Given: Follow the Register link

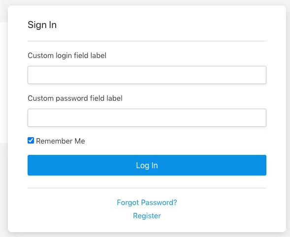Looking at the screenshot, I should click(147, 216).
